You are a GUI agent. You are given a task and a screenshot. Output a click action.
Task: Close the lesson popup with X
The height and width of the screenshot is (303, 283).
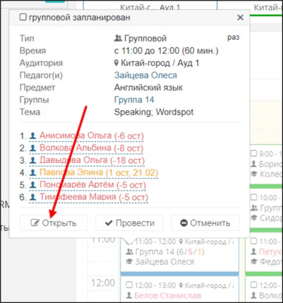[240, 18]
